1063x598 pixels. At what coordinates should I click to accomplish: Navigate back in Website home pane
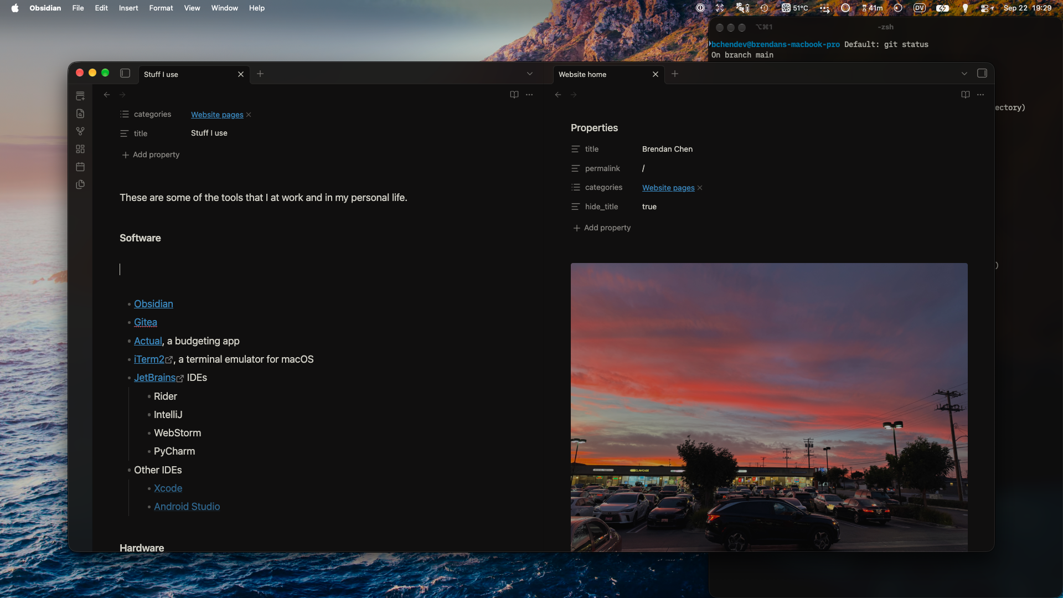click(558, 95)
